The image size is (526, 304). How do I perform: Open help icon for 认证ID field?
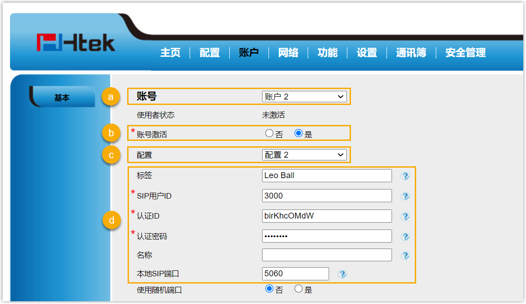pos(405,216)
